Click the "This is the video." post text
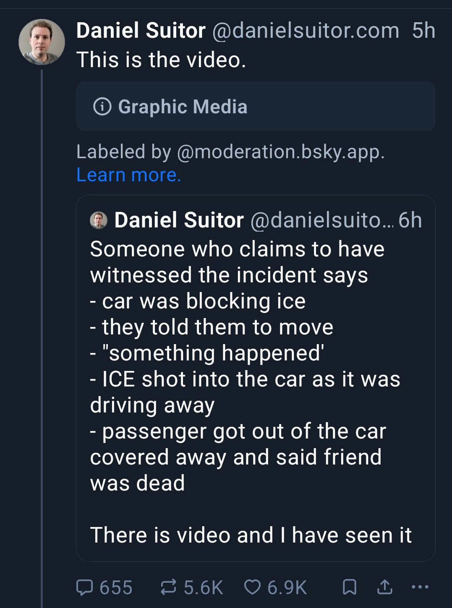The image size is (452, 608). [161, 60]
